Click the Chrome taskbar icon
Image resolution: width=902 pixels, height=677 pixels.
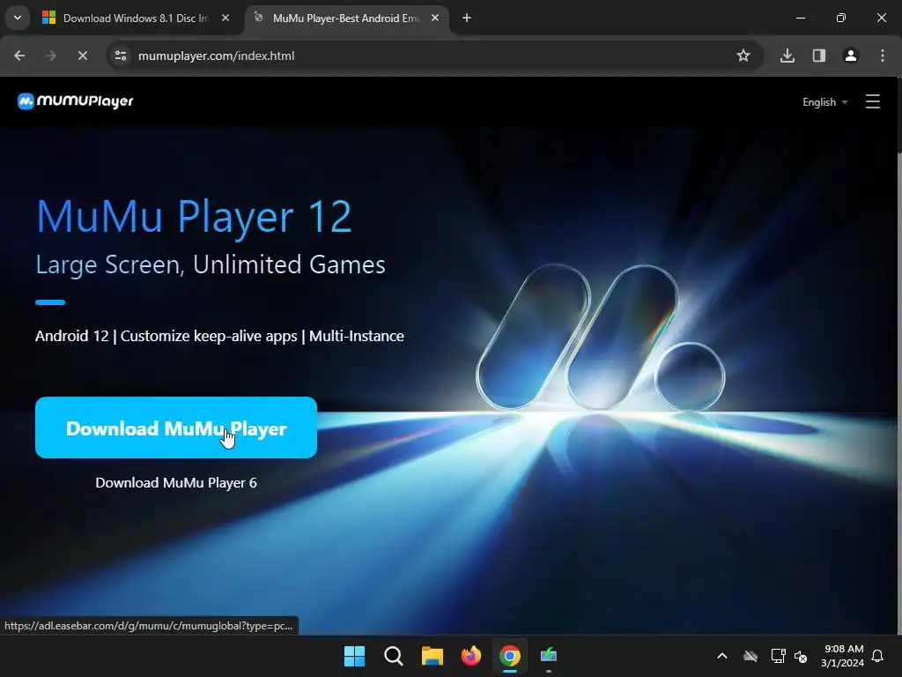click(x=510, y=656)
